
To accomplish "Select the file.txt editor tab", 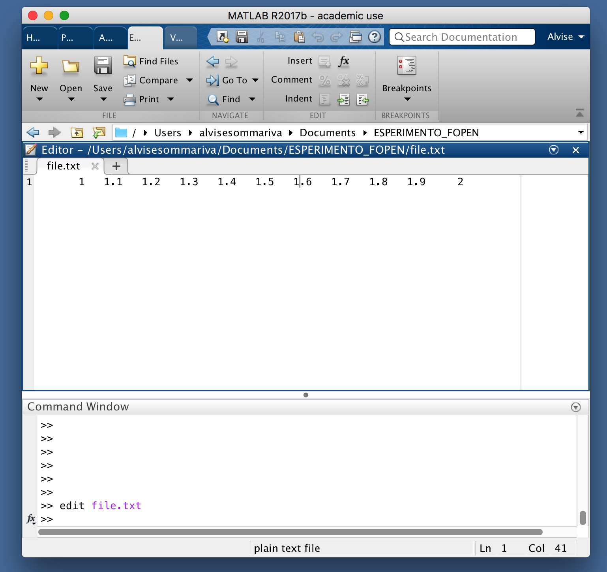I will (x=63, y=166).
